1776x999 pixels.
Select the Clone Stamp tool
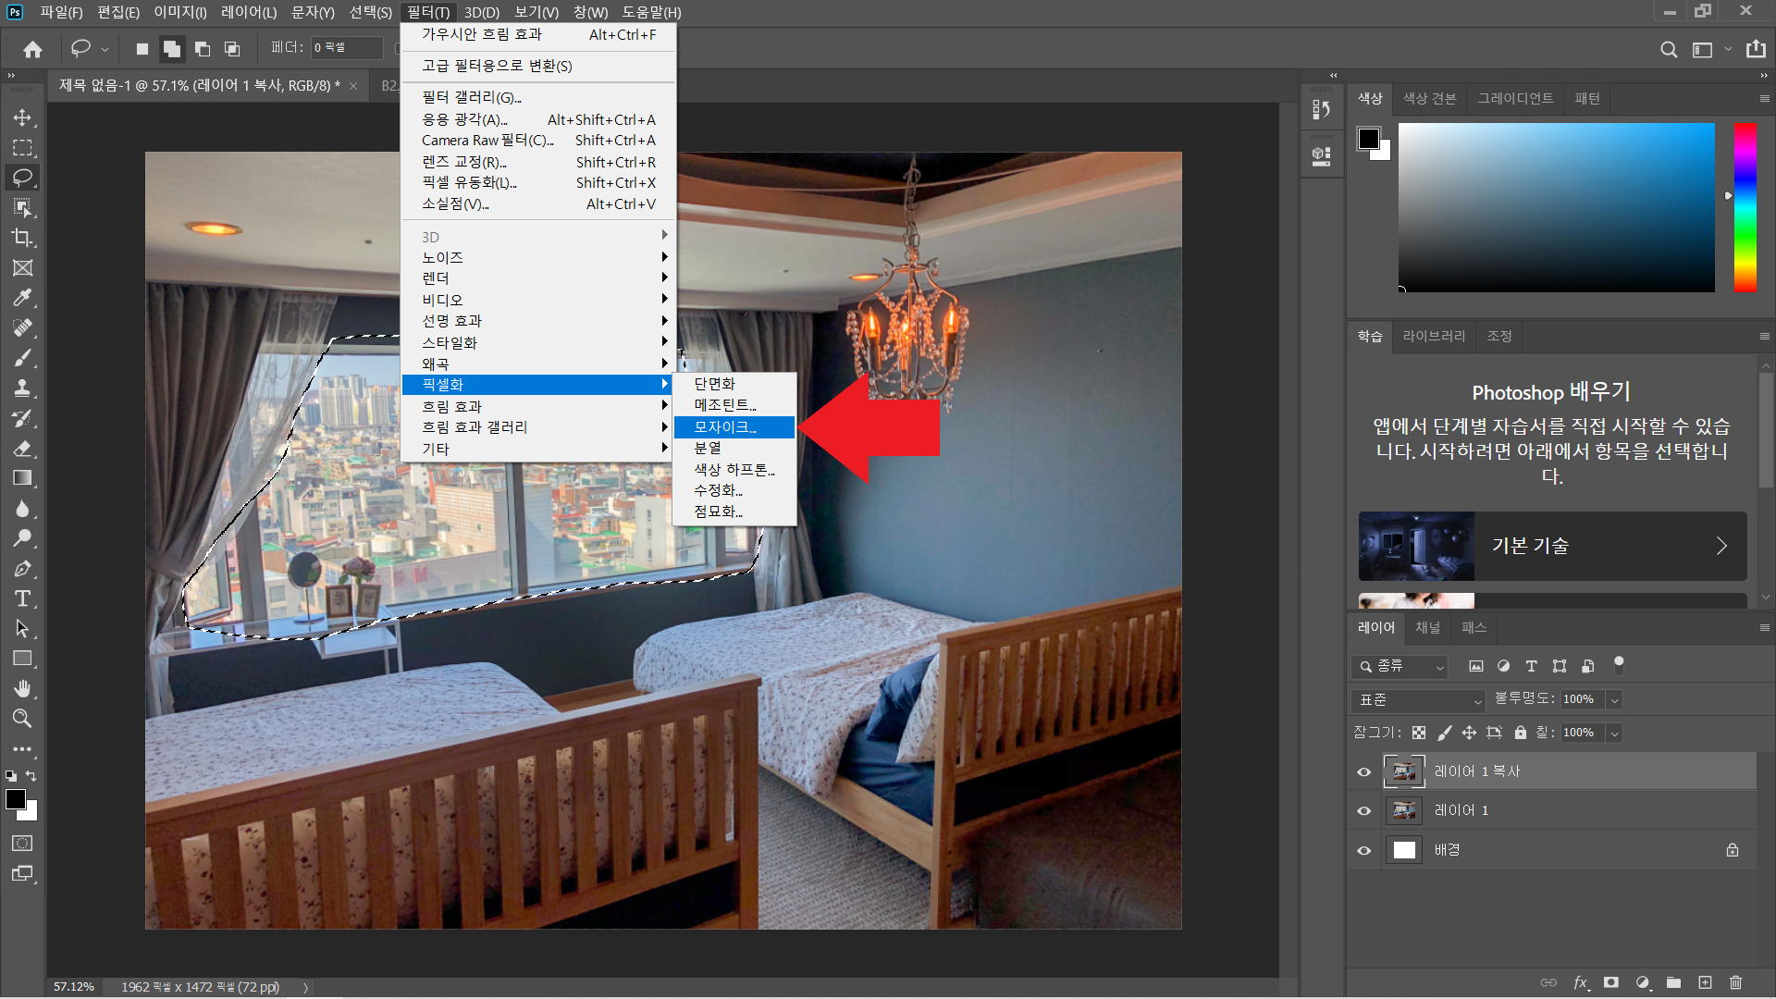[x=22, y=388]
